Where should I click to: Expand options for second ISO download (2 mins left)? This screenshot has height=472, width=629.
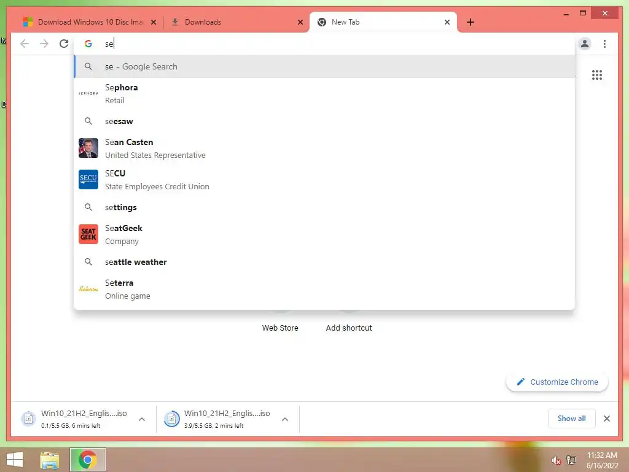pyautogui.click(x=285, y=419)
